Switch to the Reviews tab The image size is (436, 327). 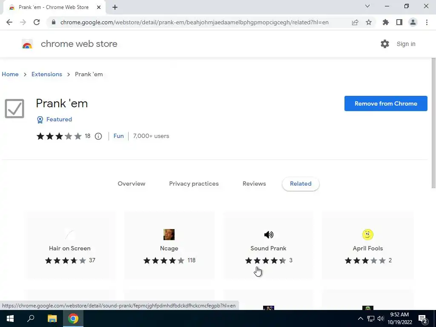coord(254,184)
